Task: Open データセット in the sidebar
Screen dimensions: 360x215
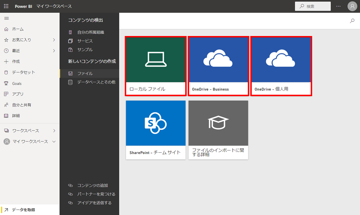Action: coord(23,72)
